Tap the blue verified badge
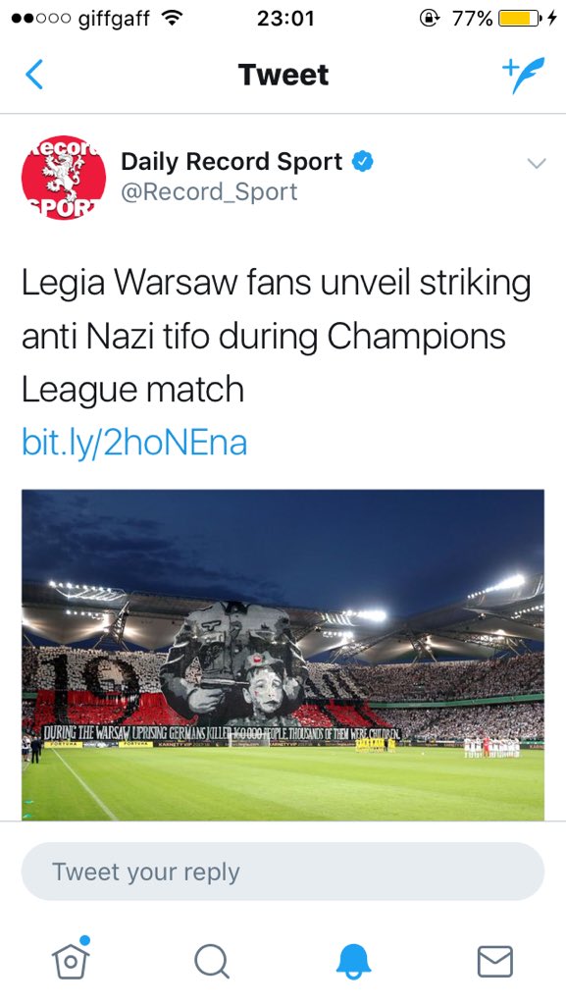Screen dimensions: 566x1005 tap(363, 162)
